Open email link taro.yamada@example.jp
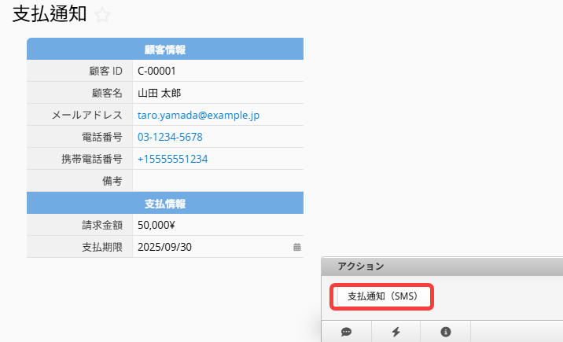Image resolution: width=563 pixels, height=342 pixels. (x=198, y=115)
